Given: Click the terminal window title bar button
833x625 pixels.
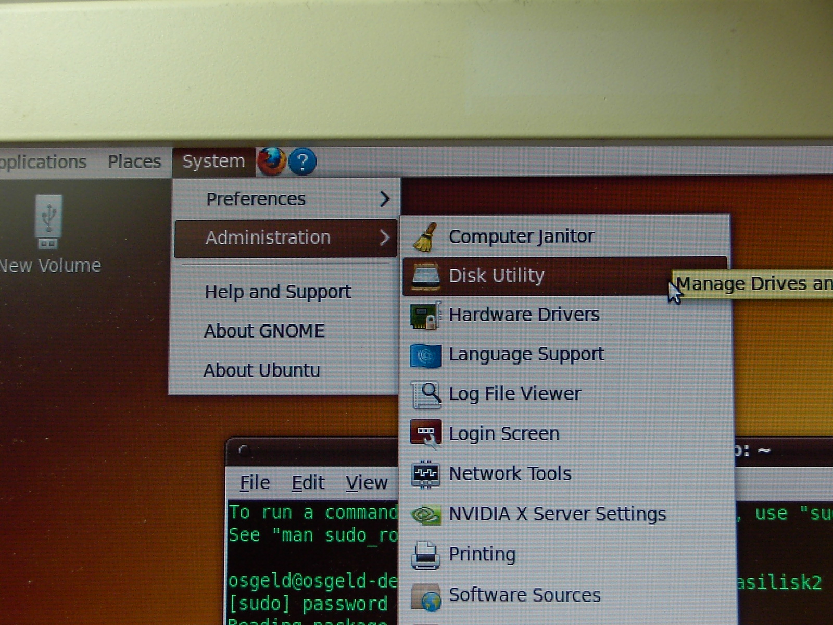Looking at the screenshot, I should (244, 451).
